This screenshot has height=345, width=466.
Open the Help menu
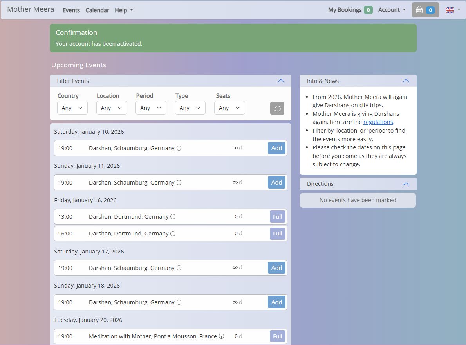coord(123,10)
